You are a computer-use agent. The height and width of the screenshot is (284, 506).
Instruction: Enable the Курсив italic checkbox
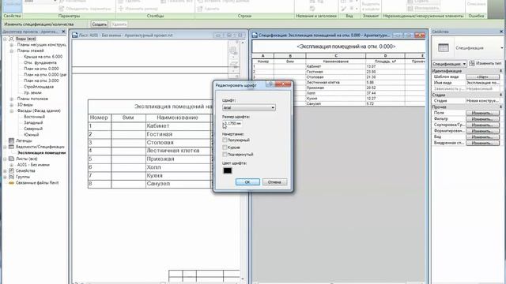click(x=225, y=148)
